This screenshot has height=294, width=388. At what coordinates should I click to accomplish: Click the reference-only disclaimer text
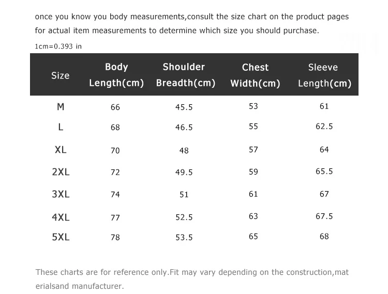[192, 279]
